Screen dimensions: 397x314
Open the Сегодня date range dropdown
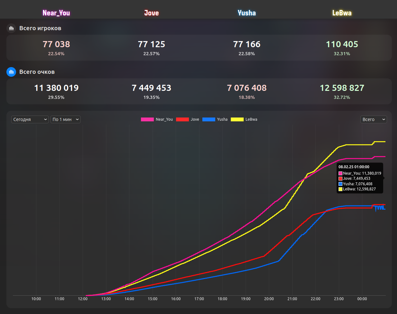(x=30, y=119)
